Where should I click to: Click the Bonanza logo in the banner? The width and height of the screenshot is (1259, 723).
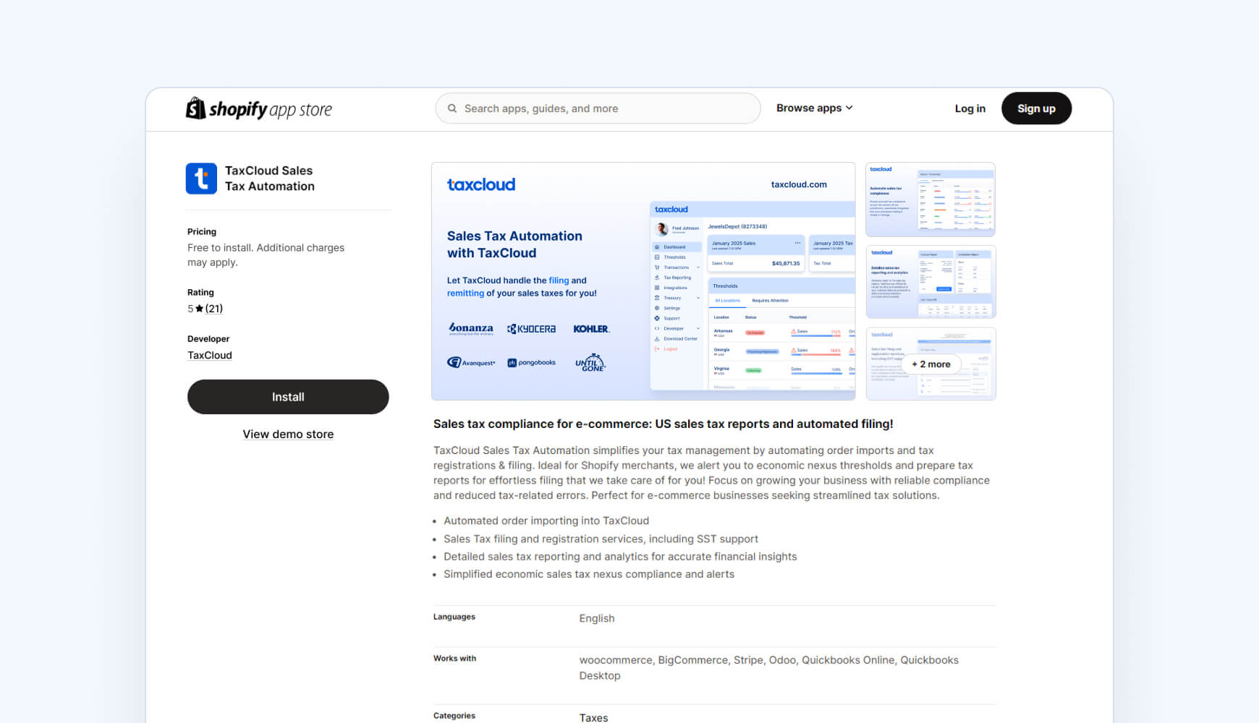coord(470,329)
